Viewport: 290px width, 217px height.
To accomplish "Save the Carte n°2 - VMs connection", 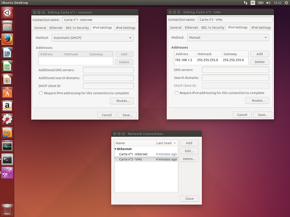I will tap(263, 115).
